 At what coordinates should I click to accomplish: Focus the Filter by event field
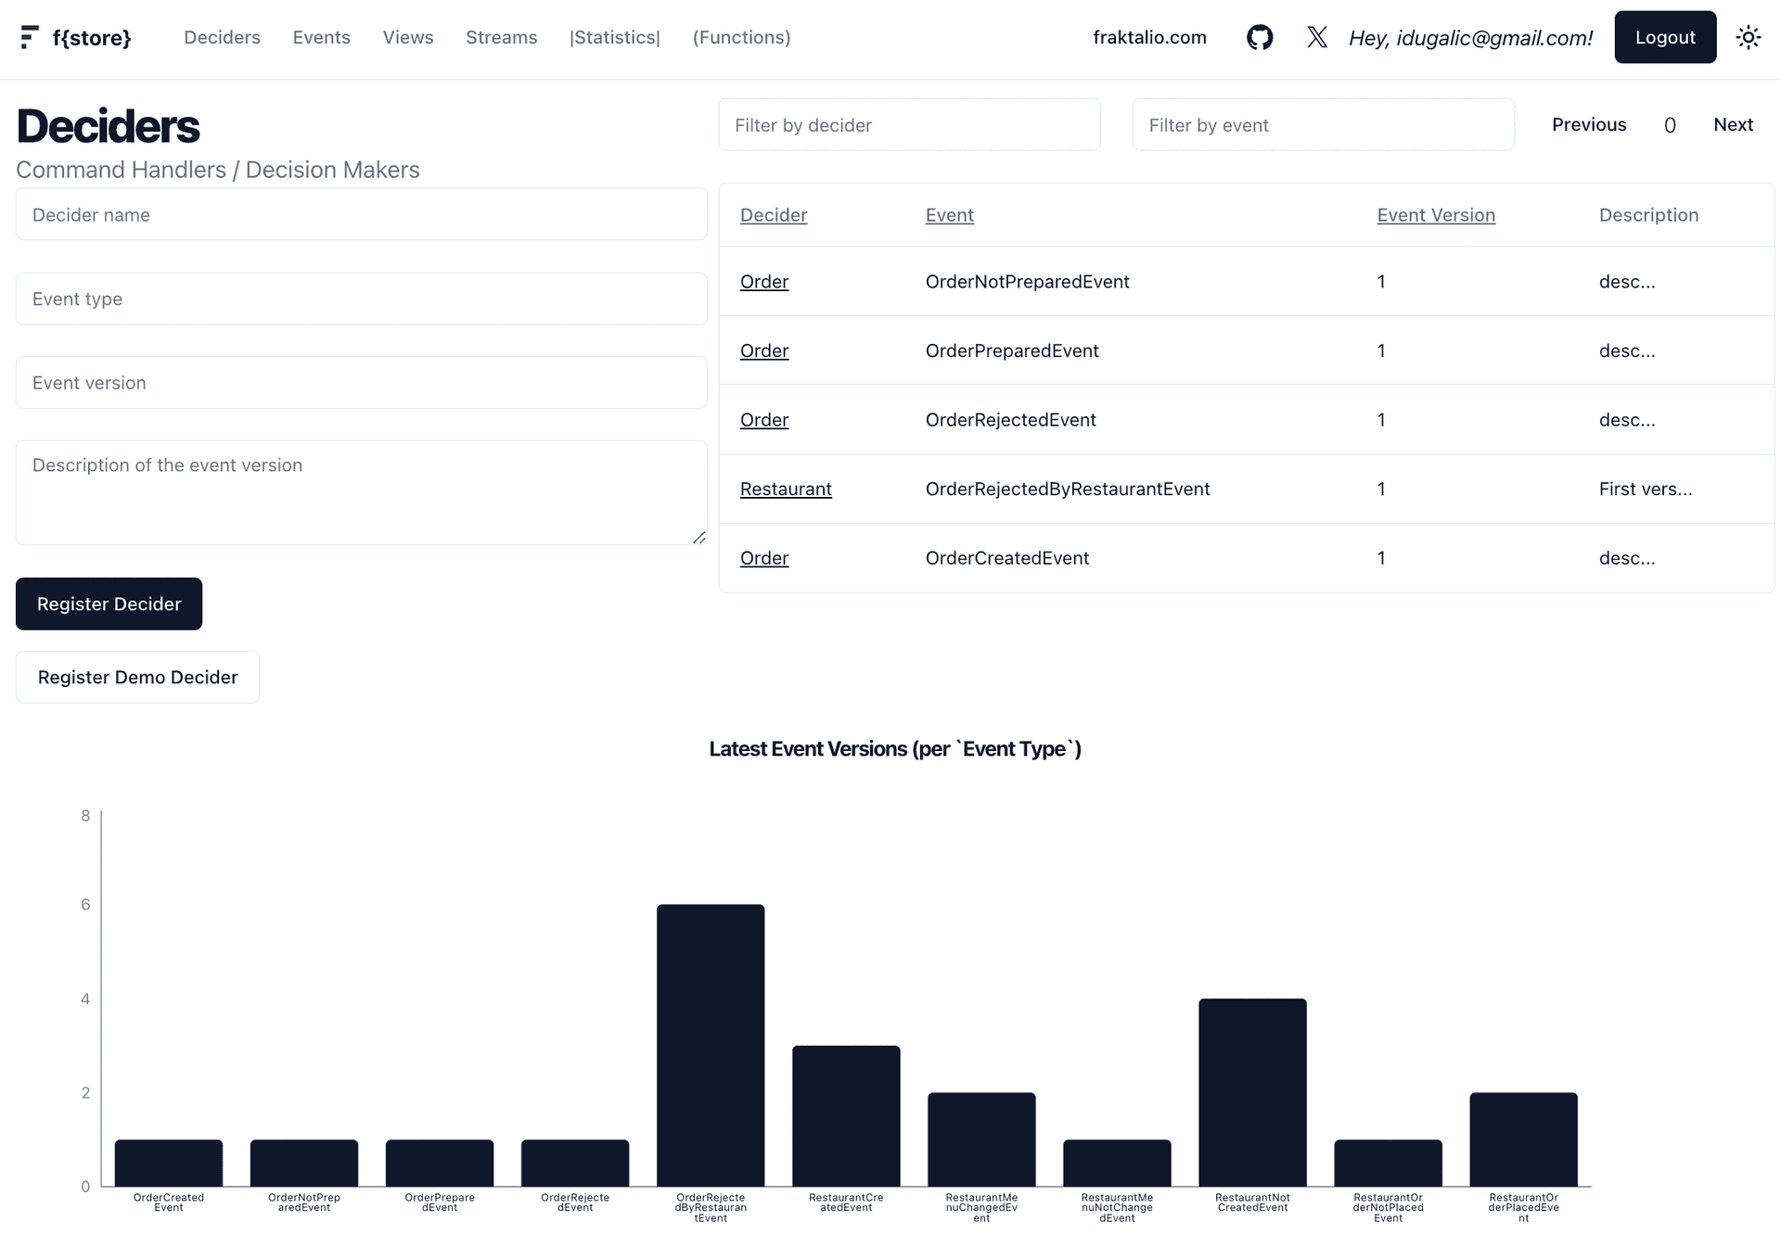pyautogui.click(x=1323, y=124)
